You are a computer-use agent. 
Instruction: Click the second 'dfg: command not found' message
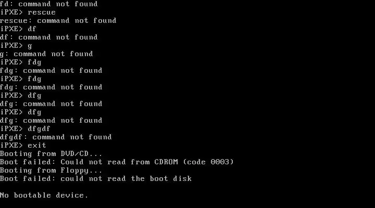[51, 120]
